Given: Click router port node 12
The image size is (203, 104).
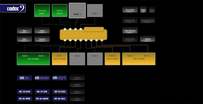Looking at the screenshot, I should coord(102,40).
